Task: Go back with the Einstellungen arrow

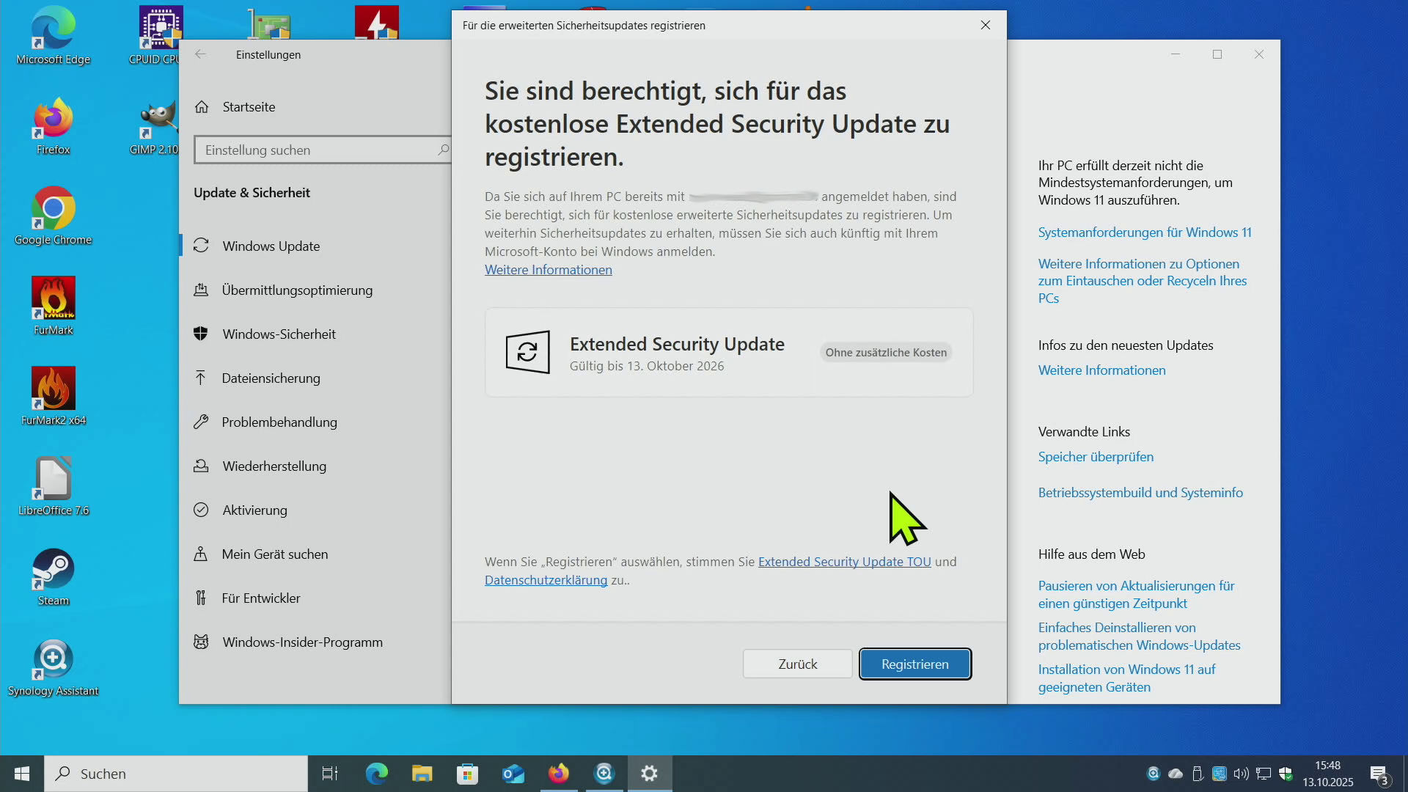Action: pos(200,54)
